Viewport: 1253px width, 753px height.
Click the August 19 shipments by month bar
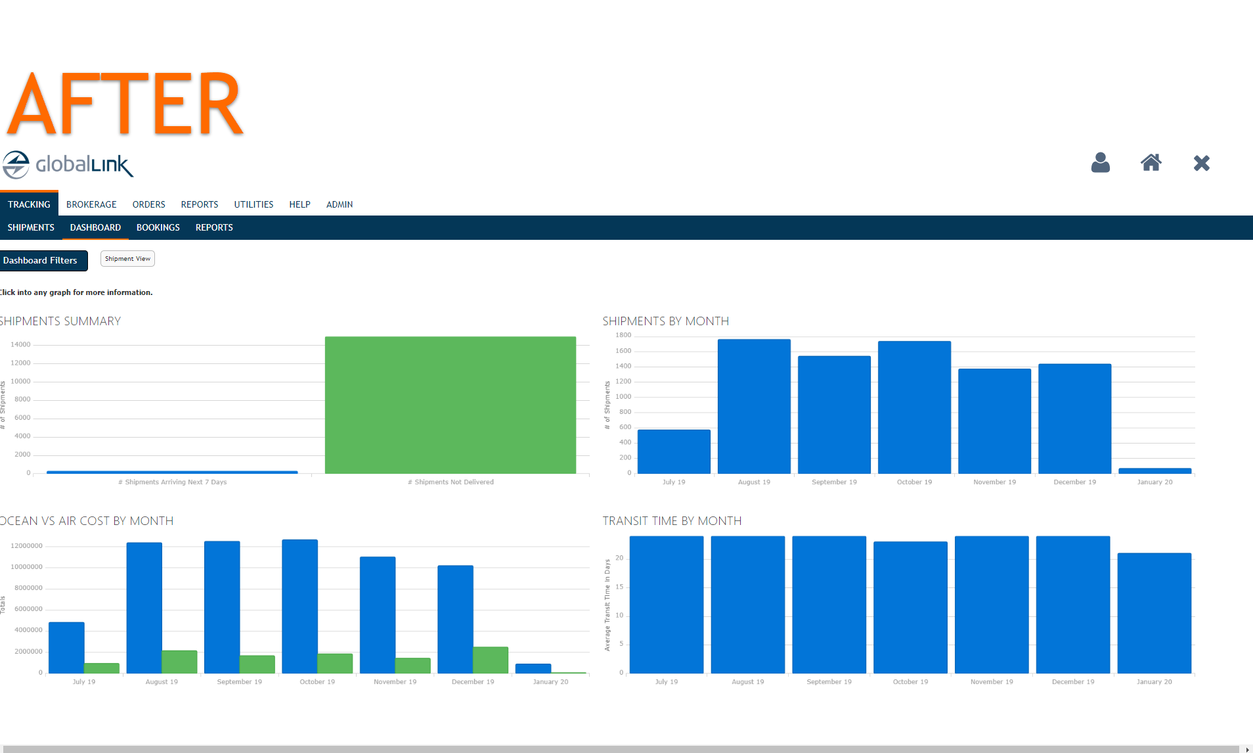754,406
